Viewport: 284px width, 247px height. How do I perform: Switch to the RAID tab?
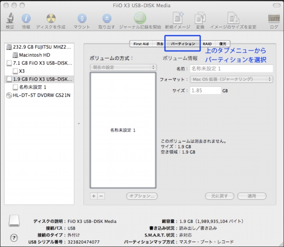[x=207, y=44]
